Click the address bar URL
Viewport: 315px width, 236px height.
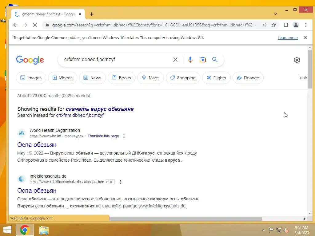point(154,25)
